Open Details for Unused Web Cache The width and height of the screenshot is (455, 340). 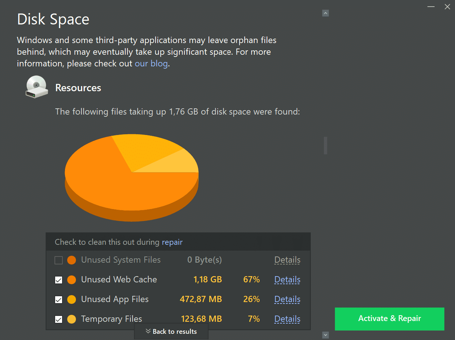pos(287,280)
